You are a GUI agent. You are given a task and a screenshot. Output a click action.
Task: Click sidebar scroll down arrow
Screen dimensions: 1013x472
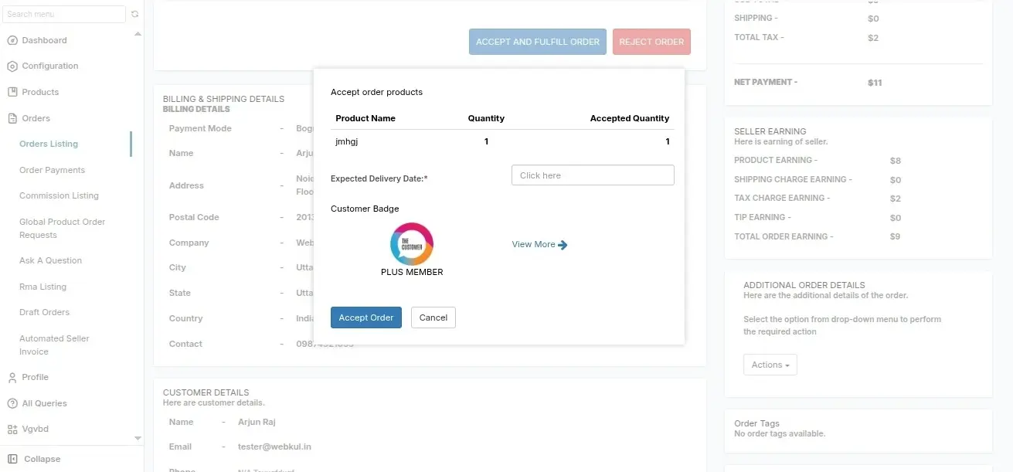click(x=138, y=438)
